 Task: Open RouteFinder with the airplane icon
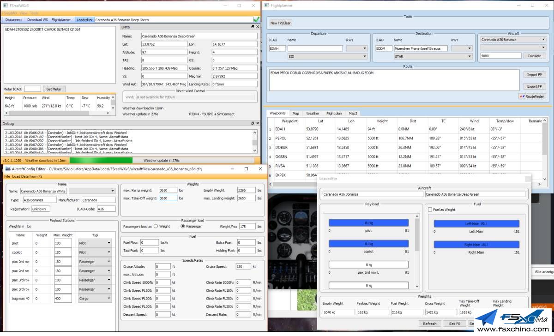(532, 96)
